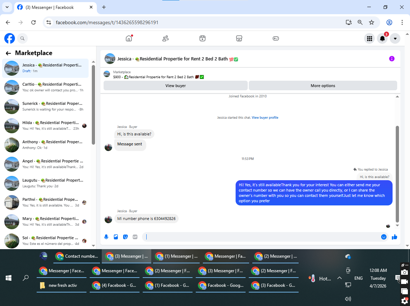Screen dimensions: 410x306
Task: Choose a sticker icon
Action: pos(126,237)
